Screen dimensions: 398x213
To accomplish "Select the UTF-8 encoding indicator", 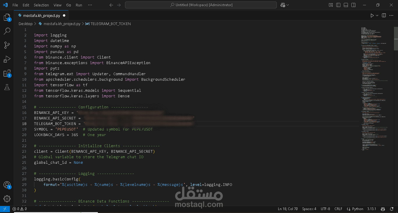I will click(325, 209).
